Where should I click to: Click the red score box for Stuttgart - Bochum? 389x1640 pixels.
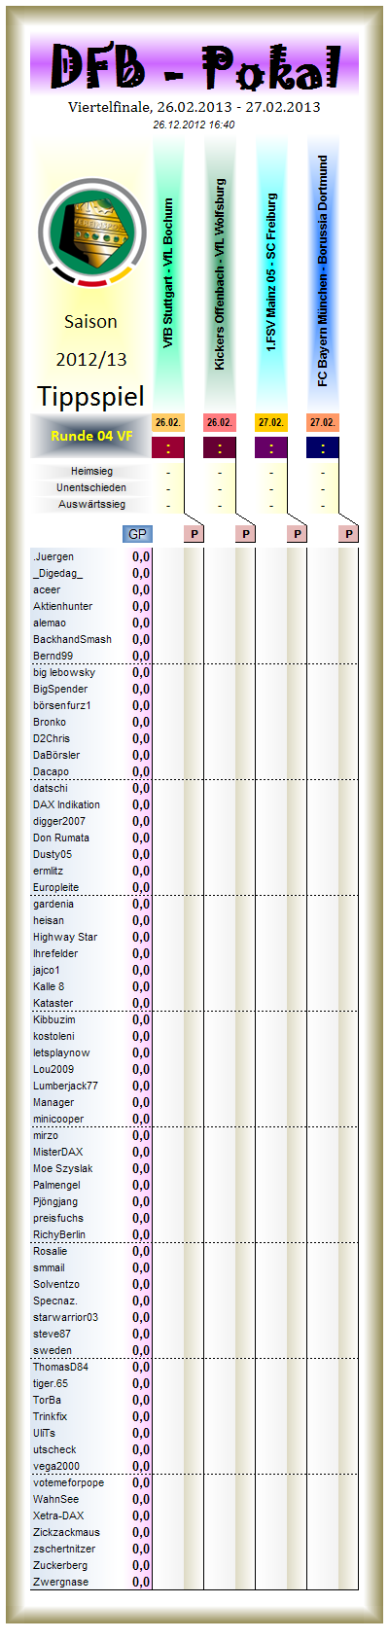pyautogui.click(x=168, y=447)
